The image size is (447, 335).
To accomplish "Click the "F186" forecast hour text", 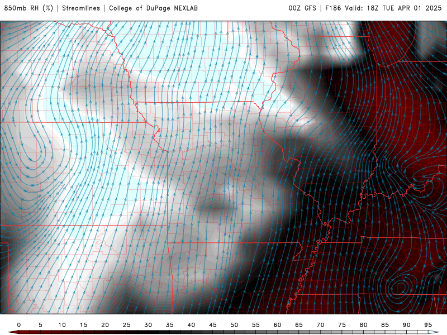I will click(333, 8).
